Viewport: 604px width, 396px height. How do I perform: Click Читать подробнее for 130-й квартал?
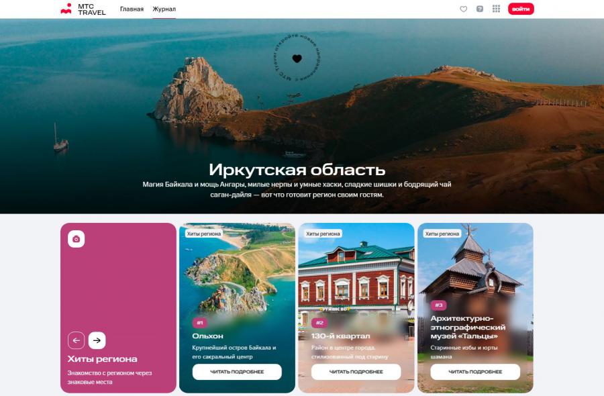356,372
